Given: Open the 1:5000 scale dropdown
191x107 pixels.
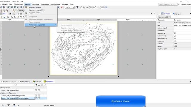Looking at the screenshot, I should pyautogui.click(x=73, y=7).
